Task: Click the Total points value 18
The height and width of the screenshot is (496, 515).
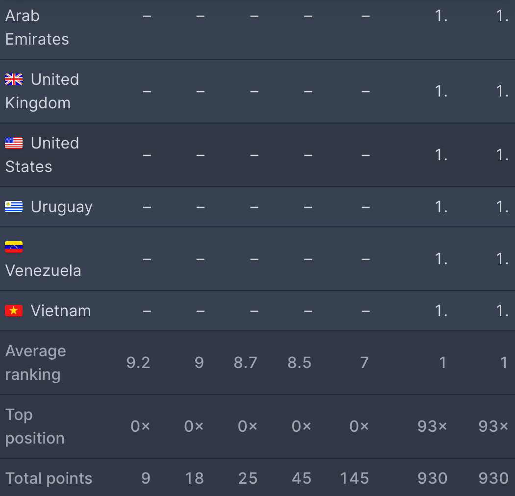Action: tap(194, 478)
